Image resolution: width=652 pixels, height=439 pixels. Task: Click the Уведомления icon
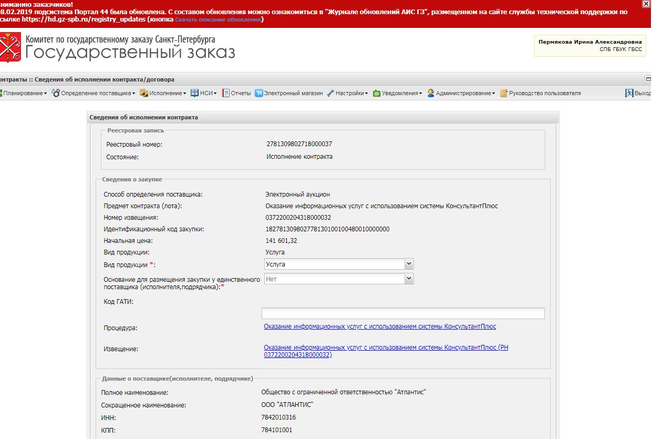pyautogui.click(x=377, y=94)
